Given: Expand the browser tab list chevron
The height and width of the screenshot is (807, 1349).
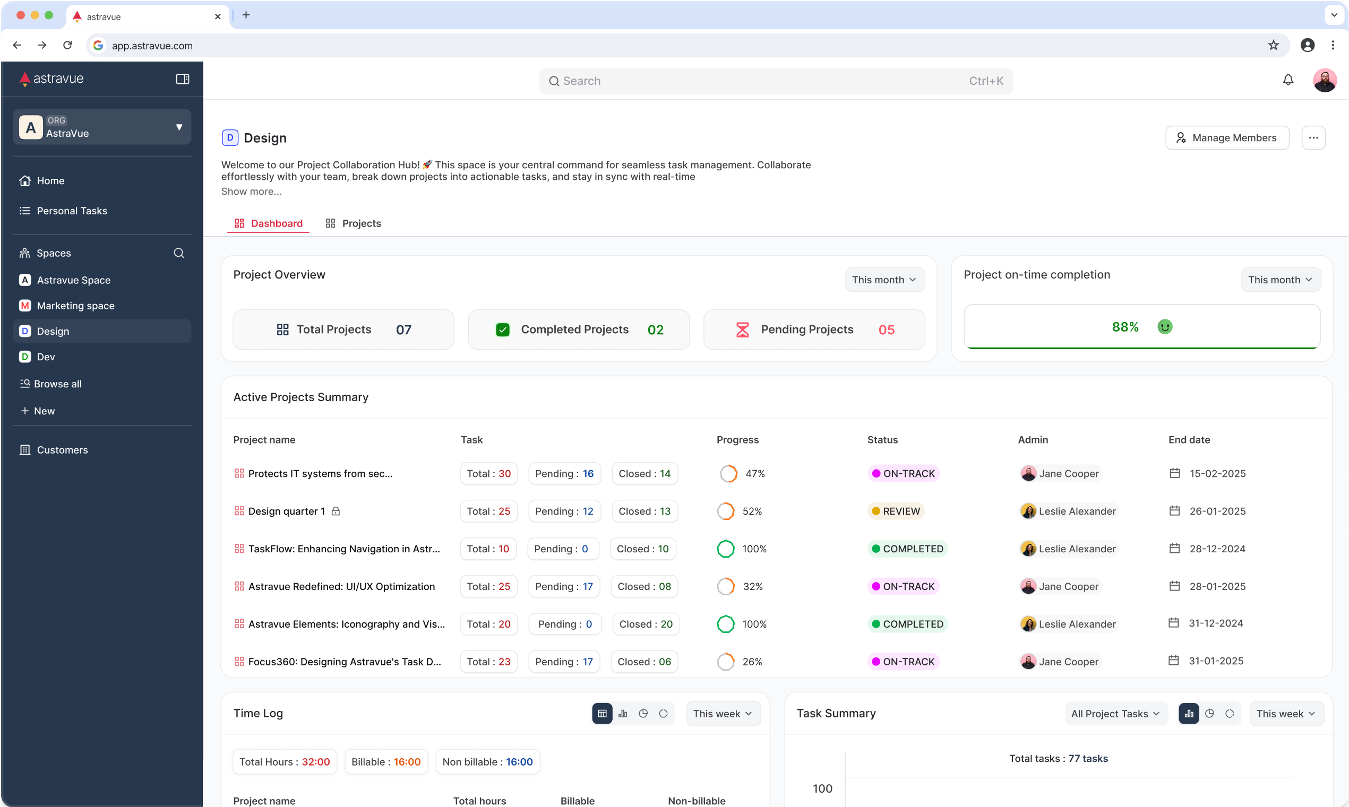Looking at the screenshot, I should coord(1334,15).
